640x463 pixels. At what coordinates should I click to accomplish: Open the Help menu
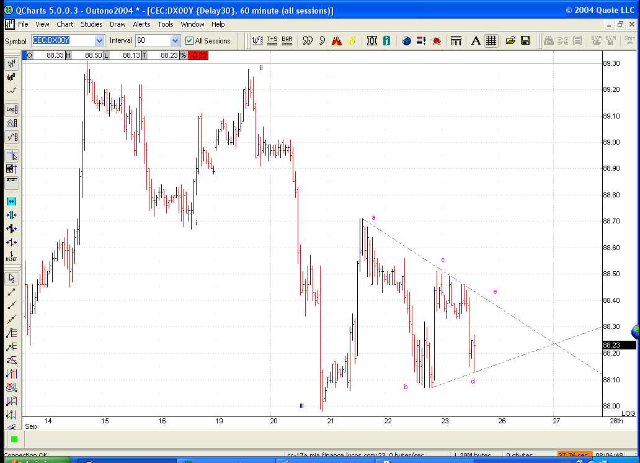218,24
